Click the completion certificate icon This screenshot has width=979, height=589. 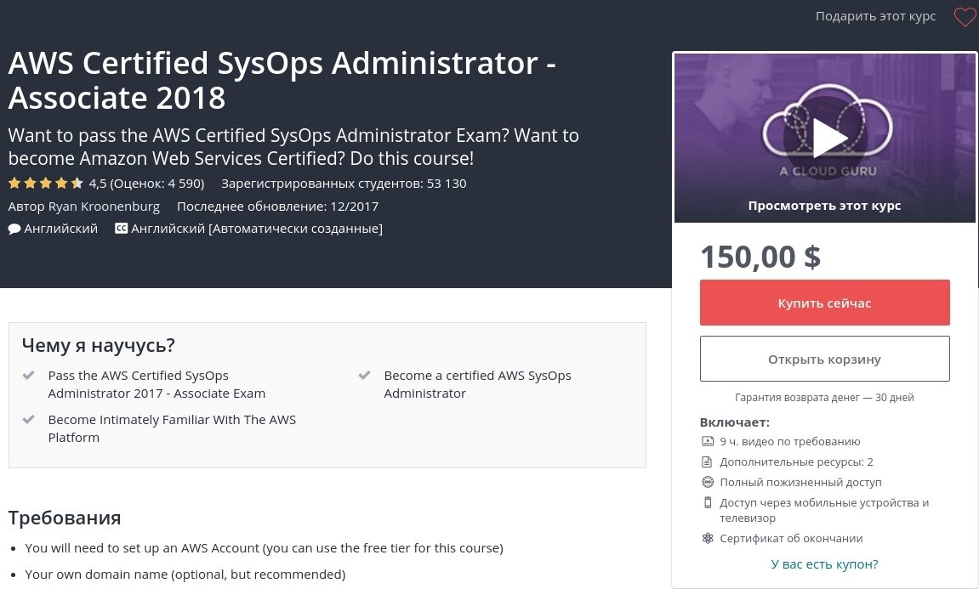pos(708,539)
